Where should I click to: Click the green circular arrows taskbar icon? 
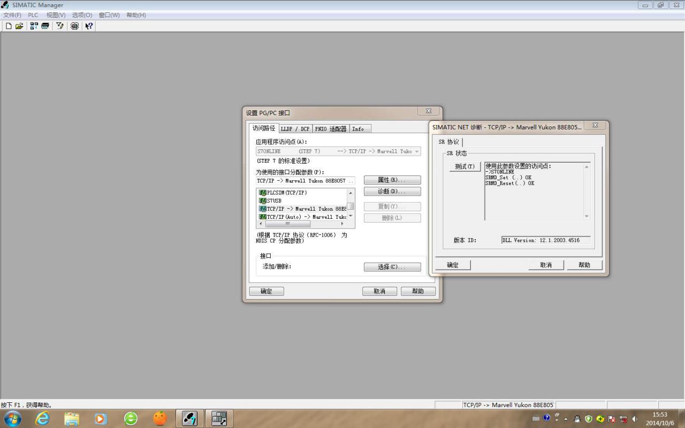click(x=131, y=418)
